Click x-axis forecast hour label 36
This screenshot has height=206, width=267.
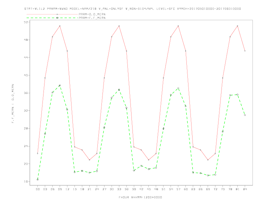coord(126,189)
